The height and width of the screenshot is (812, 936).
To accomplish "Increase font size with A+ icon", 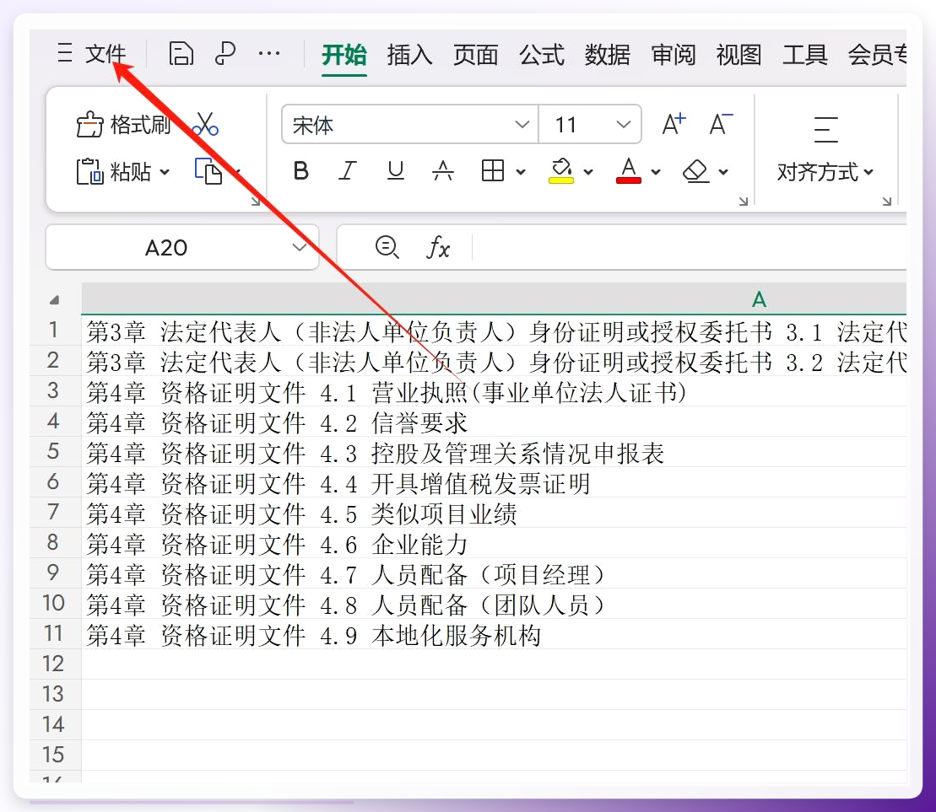I will (674, 124).
